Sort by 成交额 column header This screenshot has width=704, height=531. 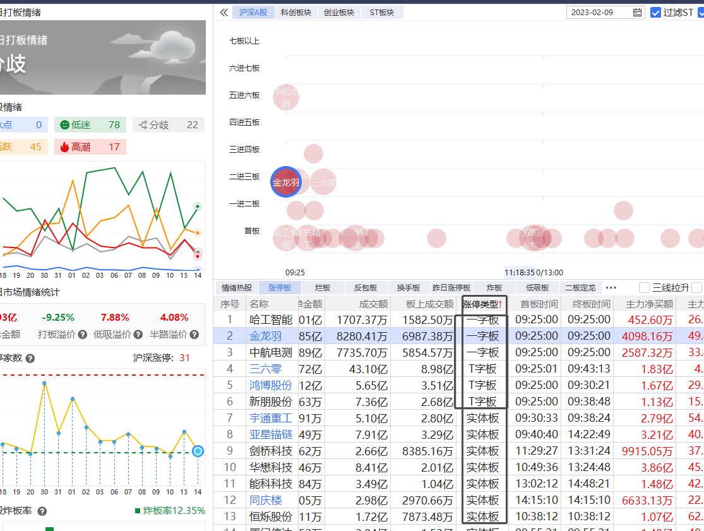pos(374,304)
